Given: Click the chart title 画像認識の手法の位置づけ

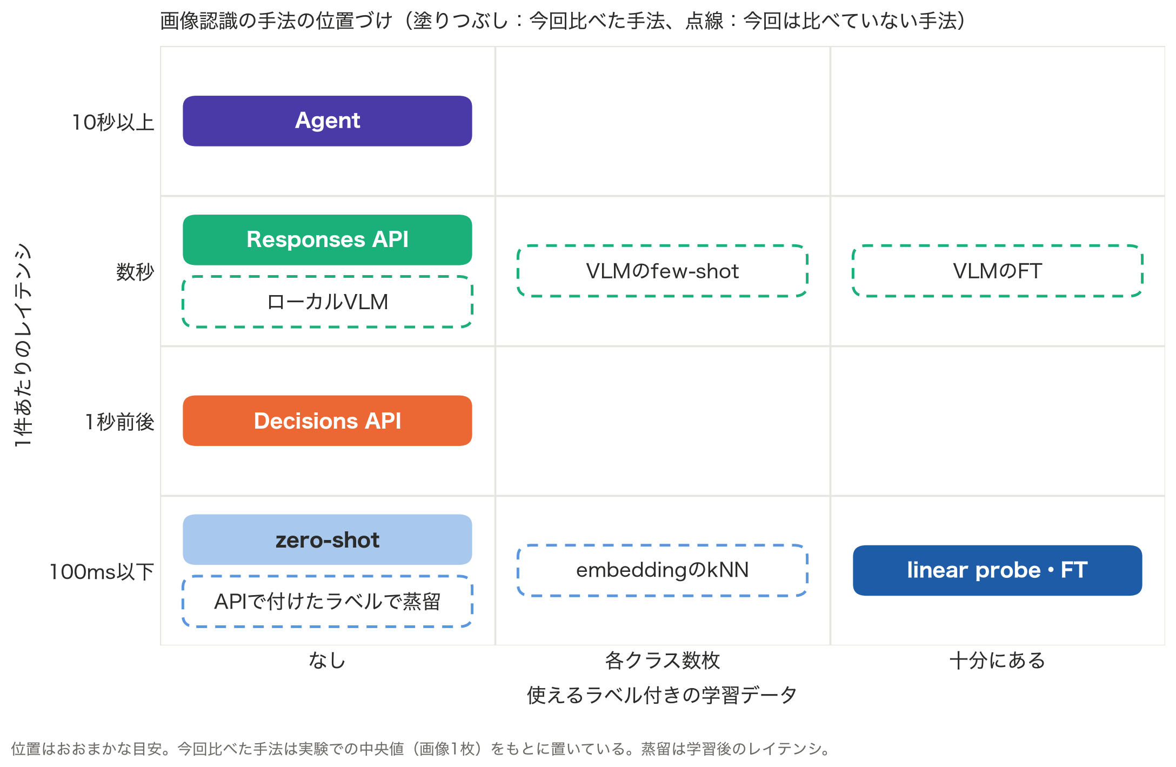Looking at the screenshot, I should pos(563,21).
